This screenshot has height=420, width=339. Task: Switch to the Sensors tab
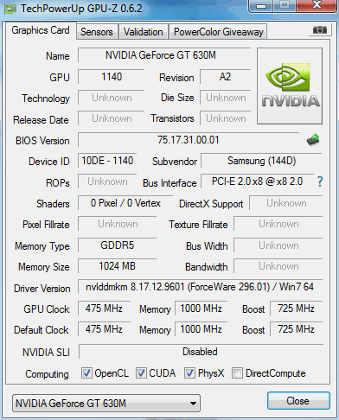coord(97,32)
